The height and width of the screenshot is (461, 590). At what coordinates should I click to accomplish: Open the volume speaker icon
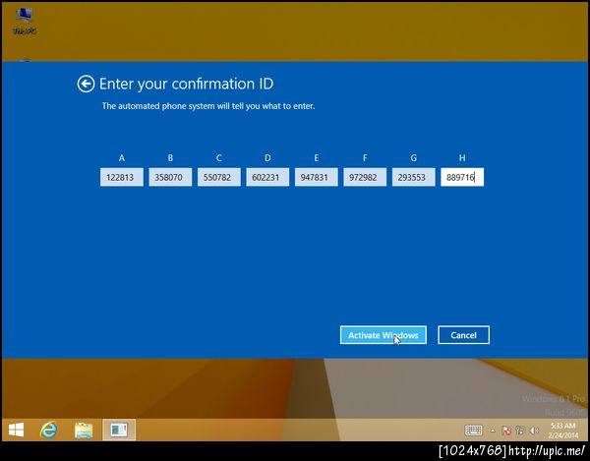(533, 431)
